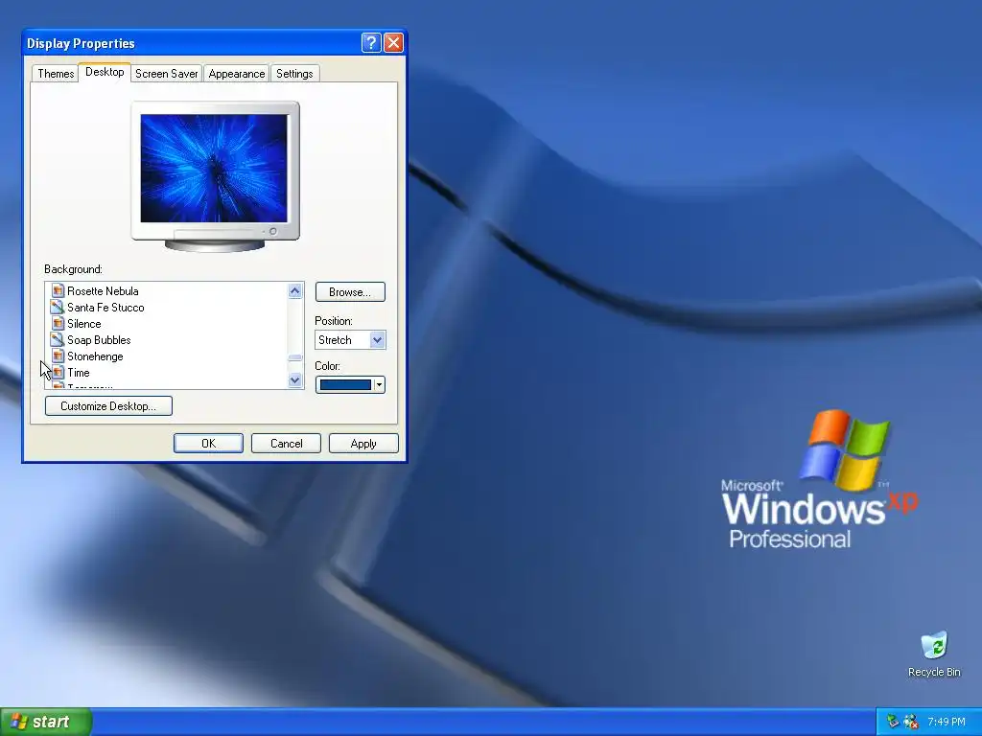Switch to the Settings tab
The height and width of the screenshot is (736, 982).
[294, 73]
